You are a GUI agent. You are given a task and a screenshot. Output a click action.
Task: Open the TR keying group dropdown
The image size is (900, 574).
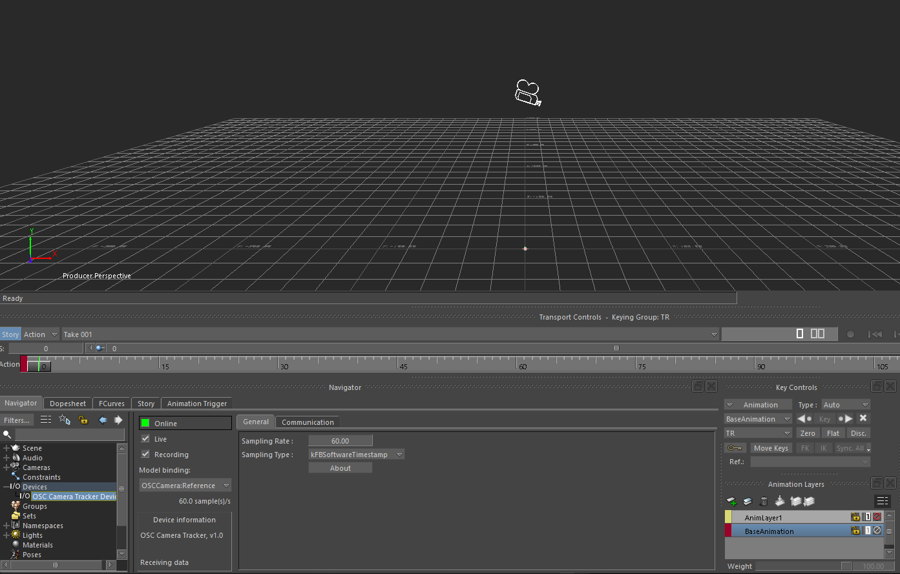(x=758, y=433)
